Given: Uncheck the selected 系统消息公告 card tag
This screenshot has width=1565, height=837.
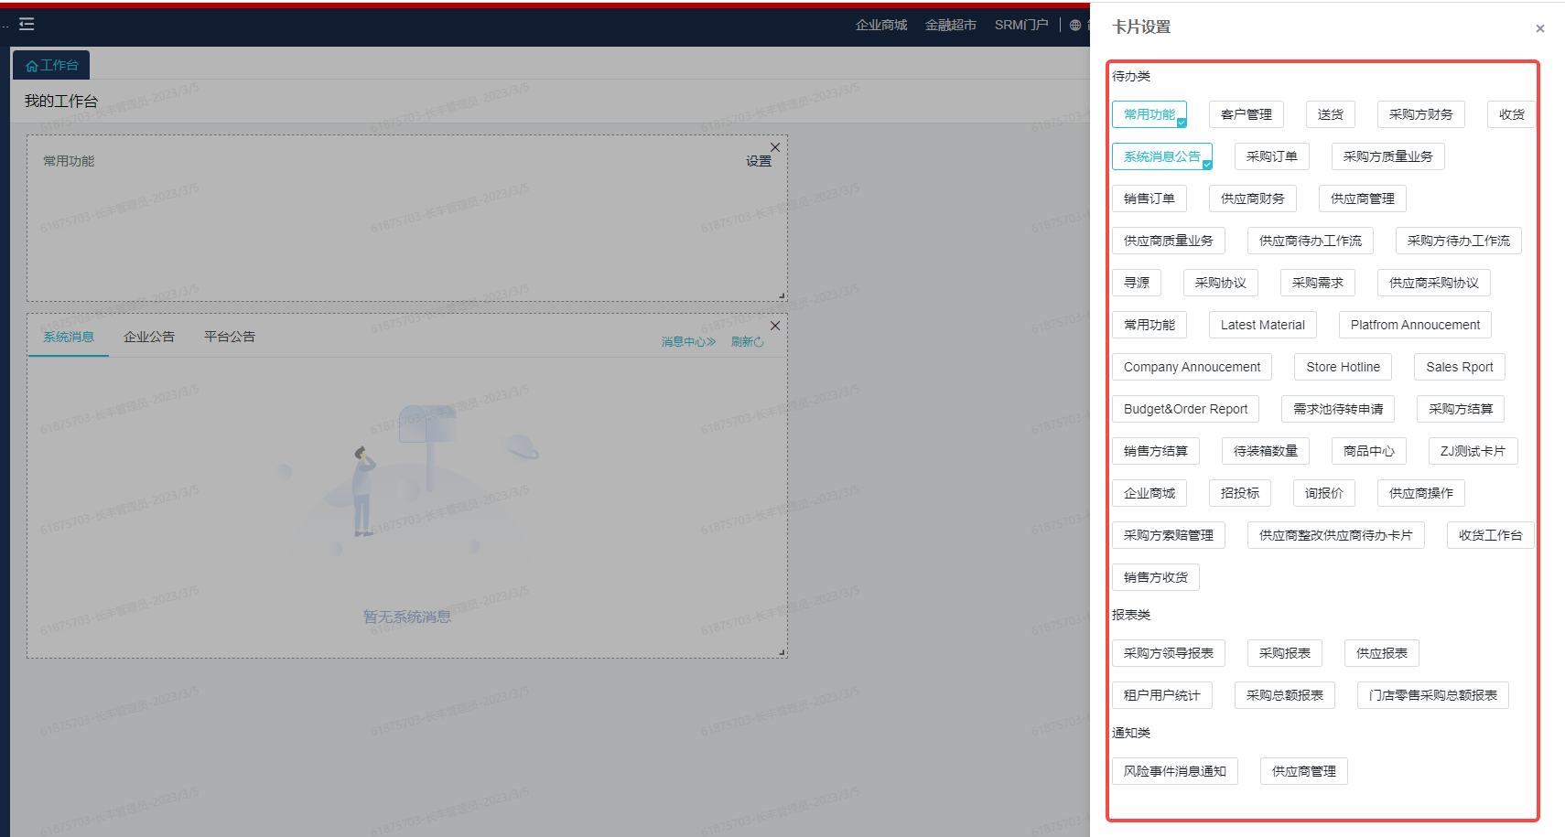Looking at the screenshot, I should tap(1162, 156).
